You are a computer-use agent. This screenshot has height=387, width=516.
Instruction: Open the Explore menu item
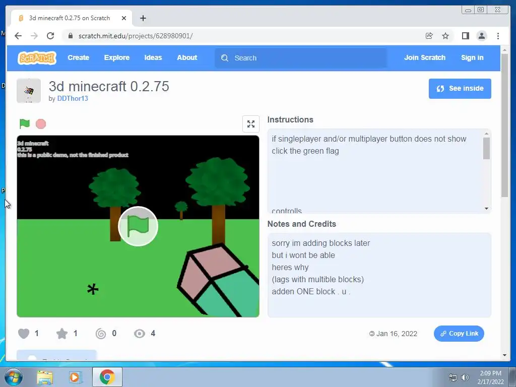click(x=117, y=57)
